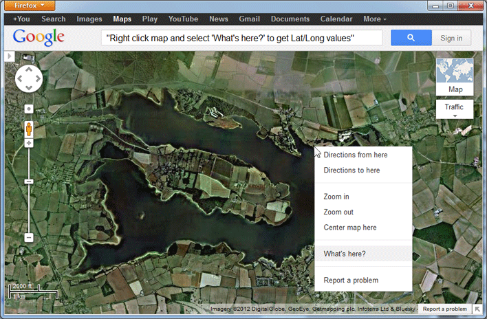The width and height of the screenshot is (487, 319).
Task: Zoom in using the plus button
Action: (x=29, y=143)
